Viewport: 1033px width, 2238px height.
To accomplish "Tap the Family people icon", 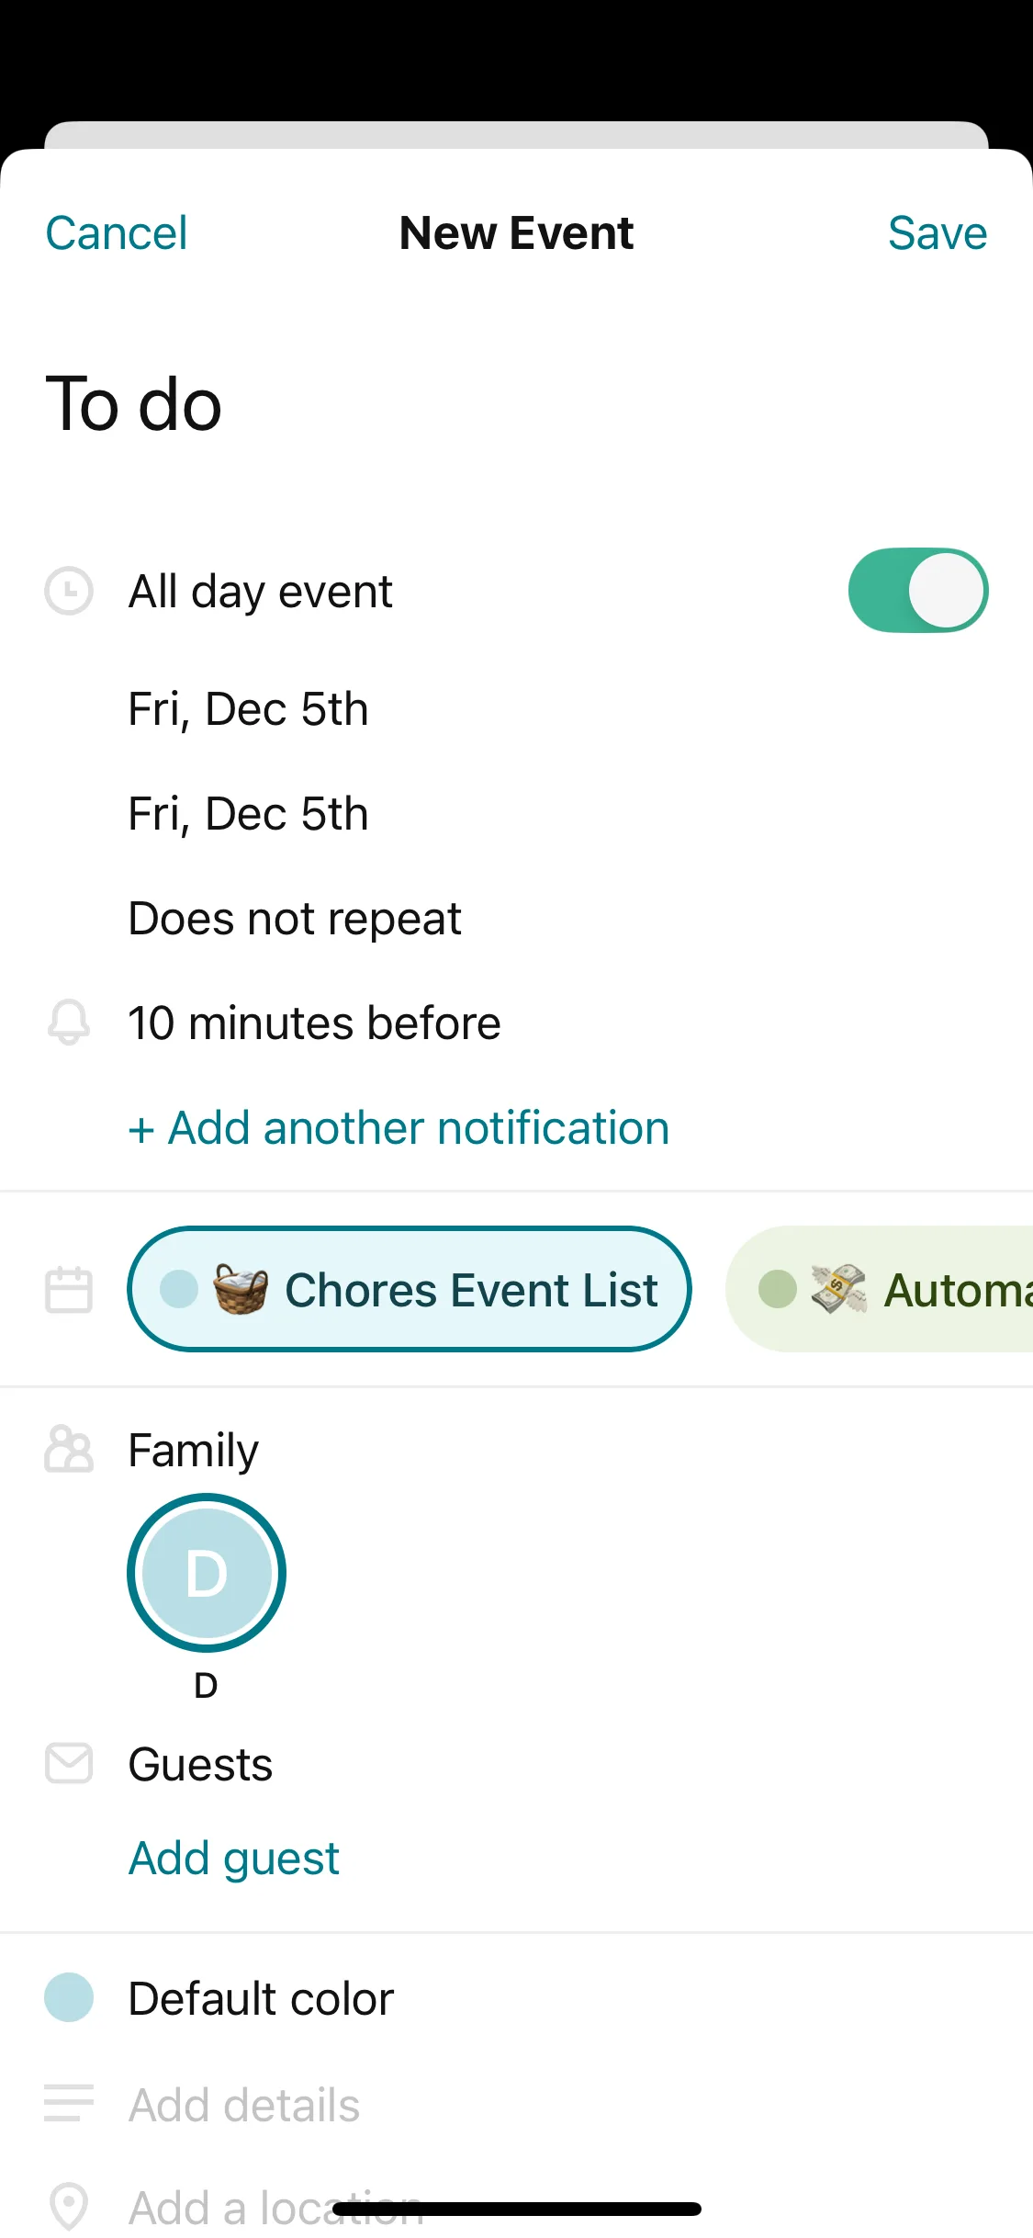I will tap(69, 1450).
